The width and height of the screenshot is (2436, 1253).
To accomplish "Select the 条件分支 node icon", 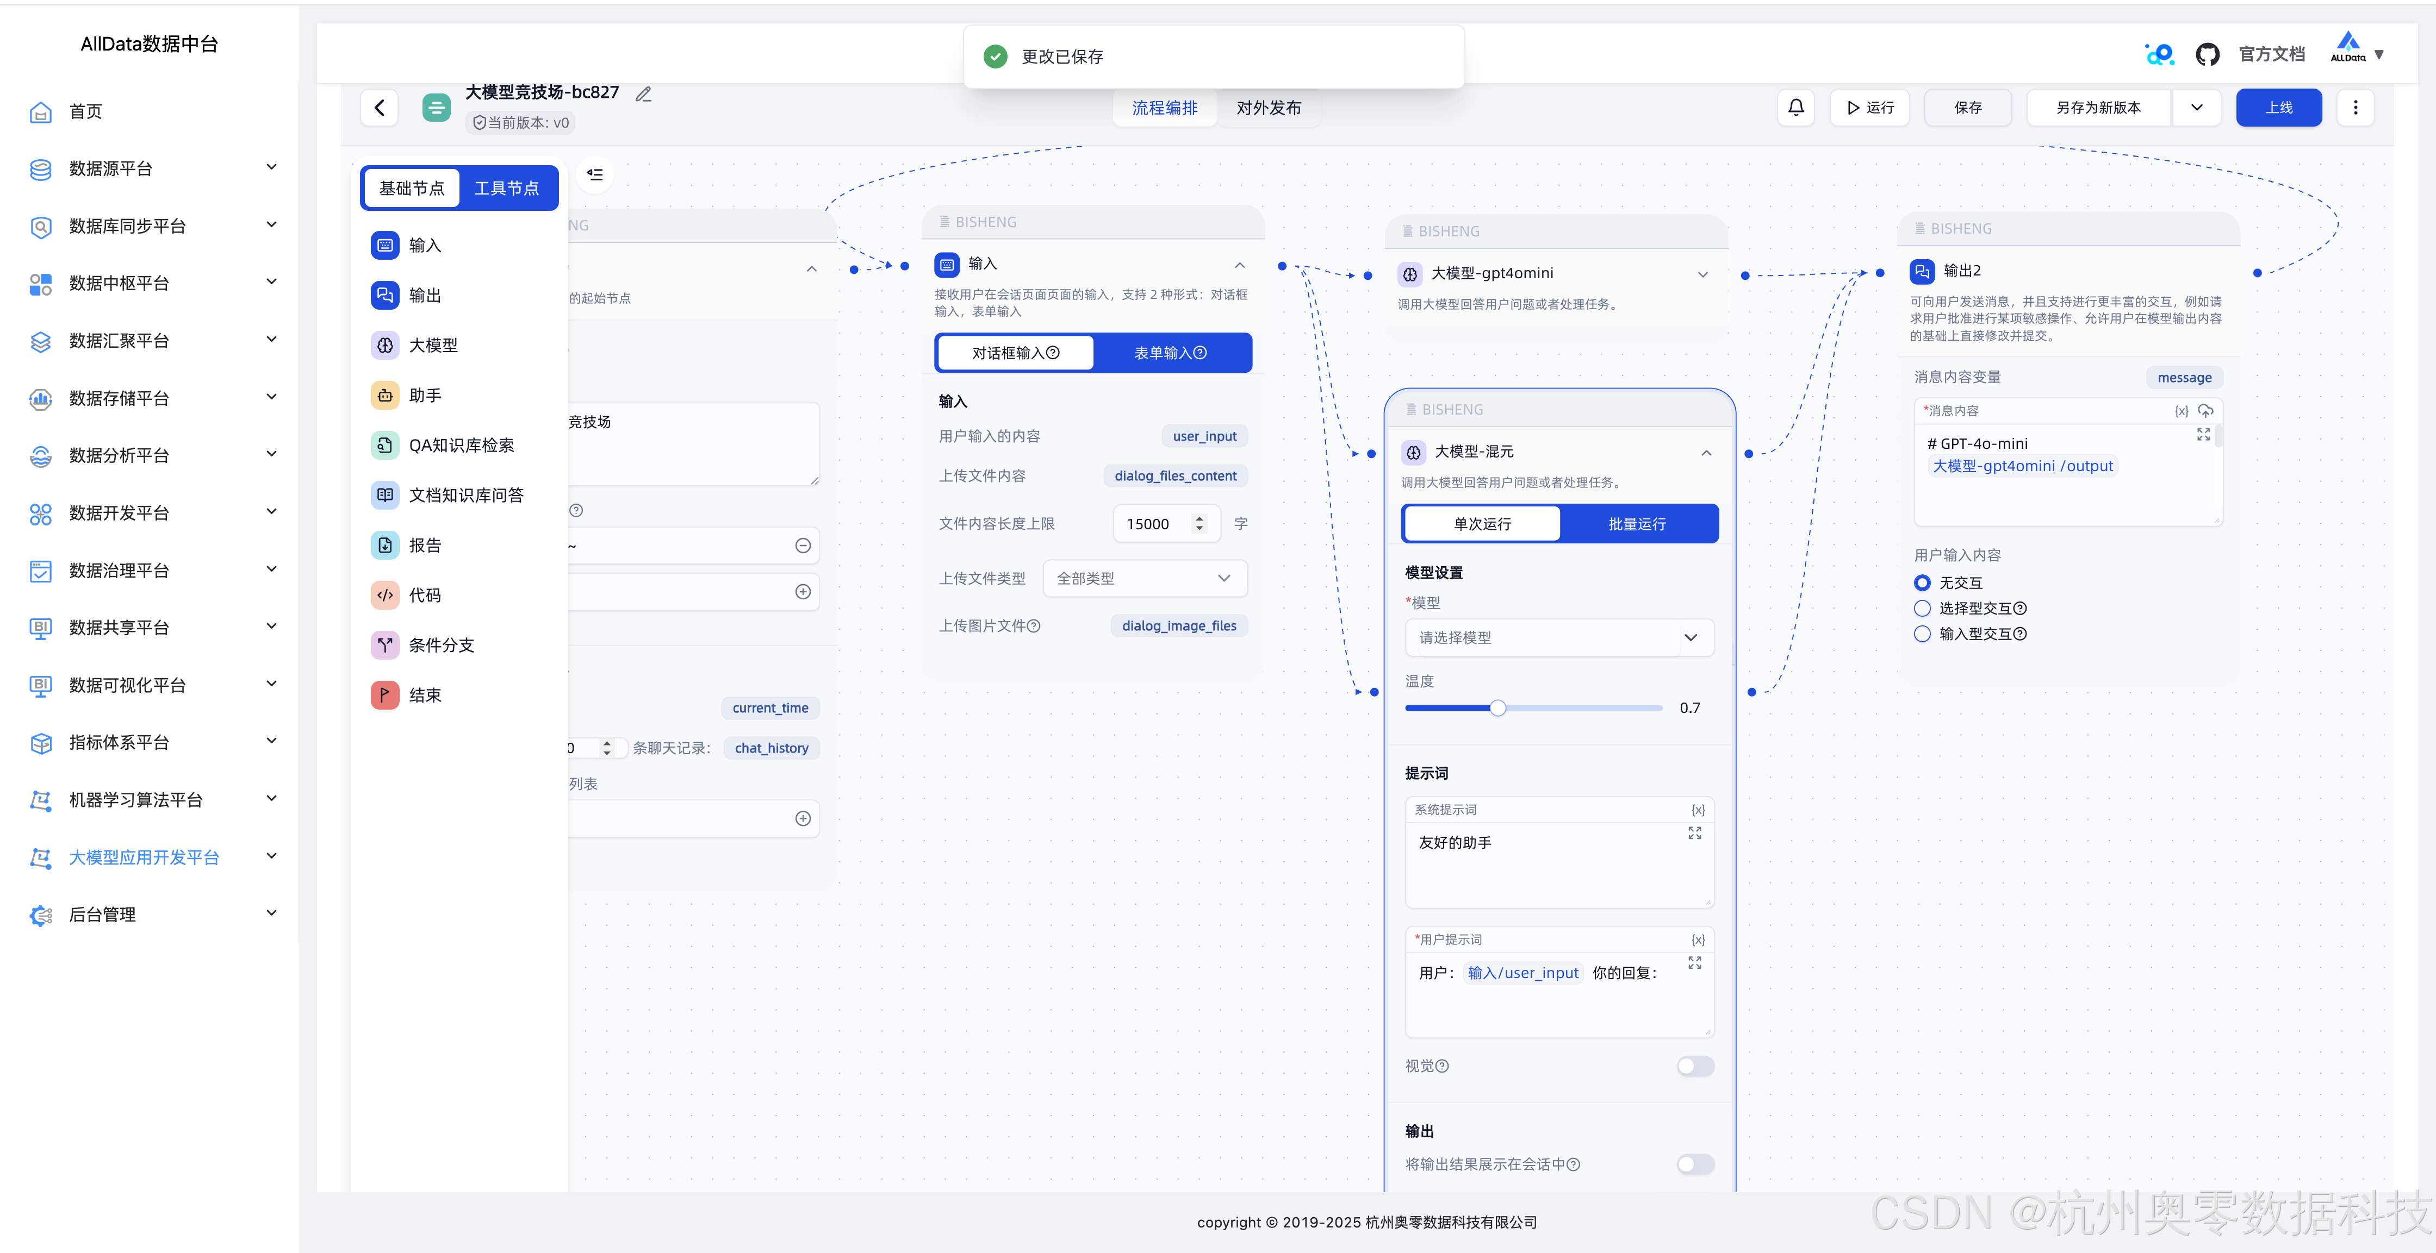I will click(385, 646).
